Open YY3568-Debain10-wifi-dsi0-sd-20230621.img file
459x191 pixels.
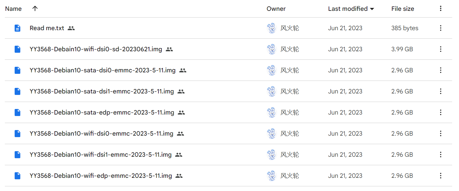click(x=96, y=49)
